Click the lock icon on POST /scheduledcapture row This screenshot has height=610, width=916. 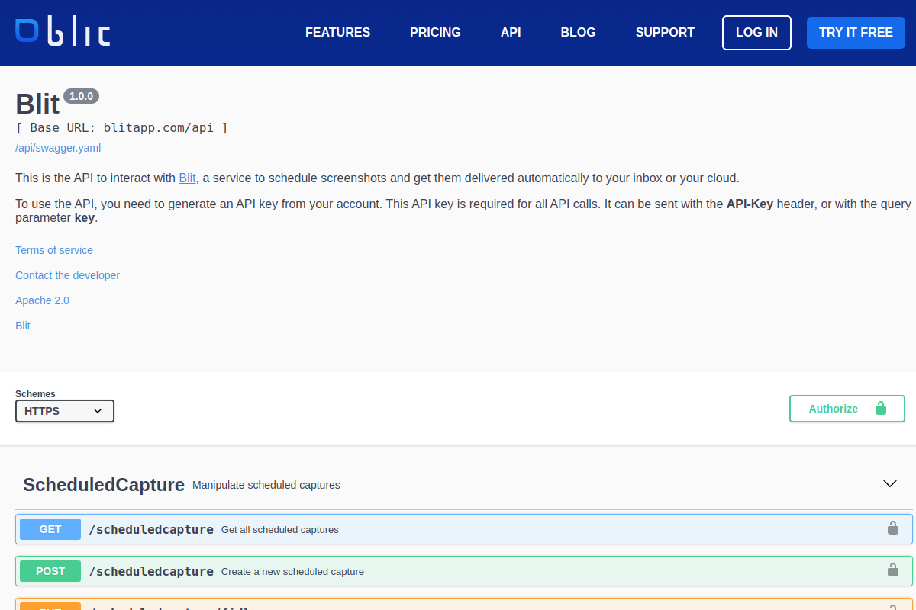click(x=892, y=570)
